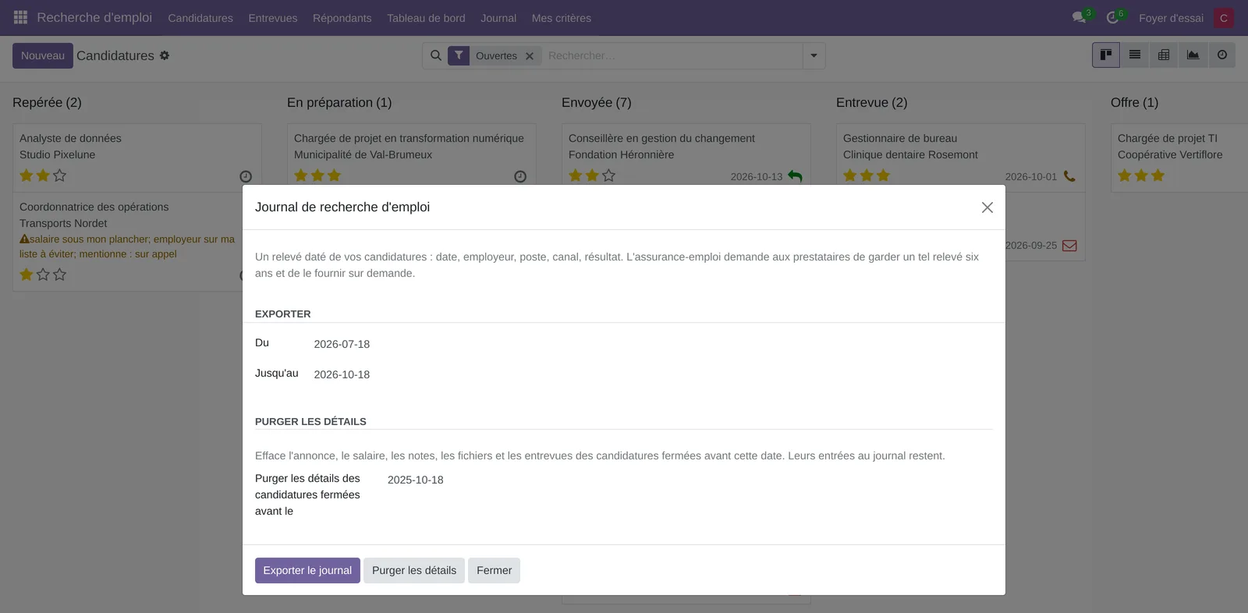Open the activities clock icon in navbar

(x=1113, y=17)
